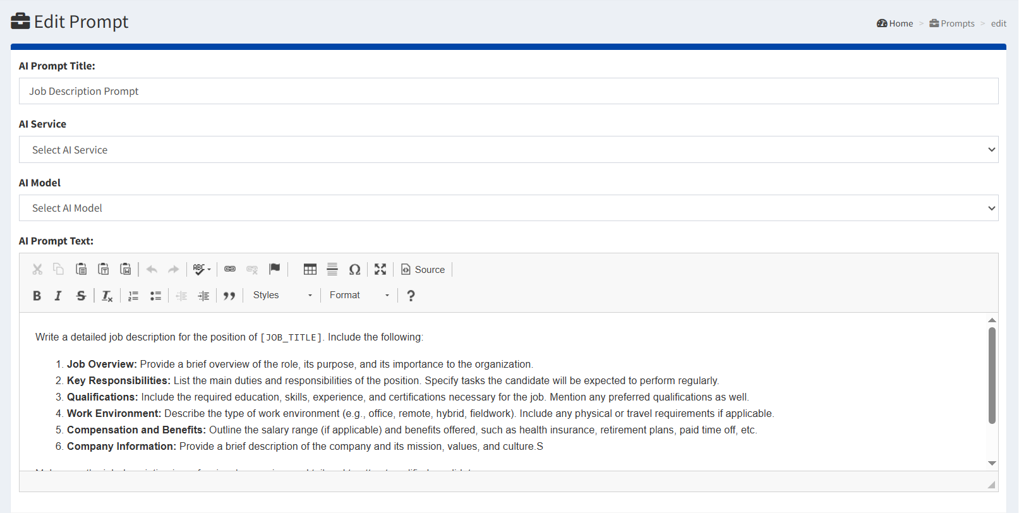1019x513 pixels.
Task: Open the Format dropdown menu
Action: [359, 296]
